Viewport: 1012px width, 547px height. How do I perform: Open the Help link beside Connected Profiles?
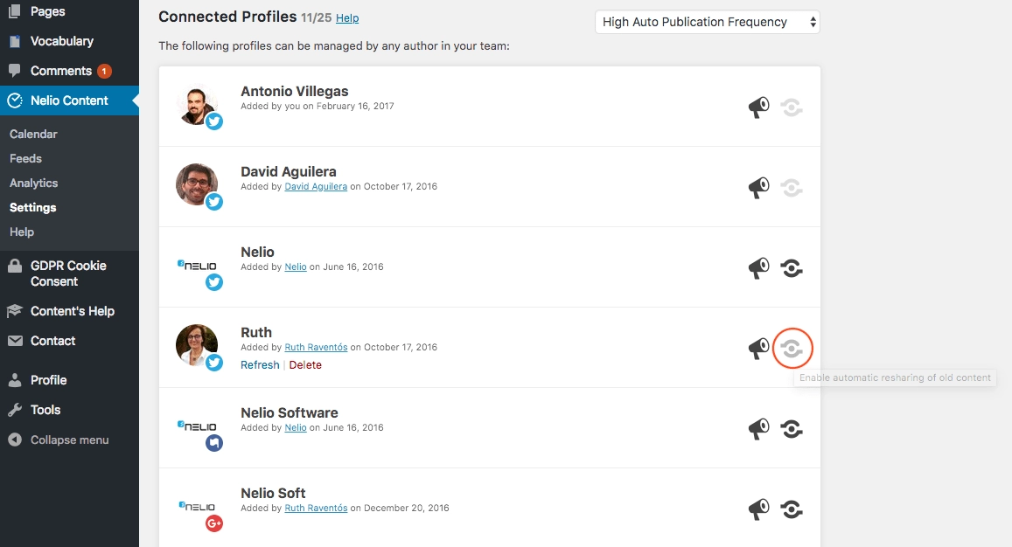(347, 18)
